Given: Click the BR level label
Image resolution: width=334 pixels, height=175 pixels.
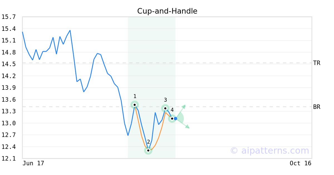Looking at the screenshot, I should click(317, 107).
